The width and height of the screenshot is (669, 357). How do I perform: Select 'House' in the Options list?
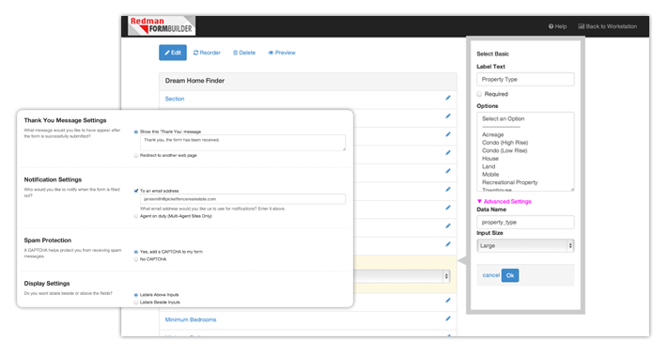(490, 158)
